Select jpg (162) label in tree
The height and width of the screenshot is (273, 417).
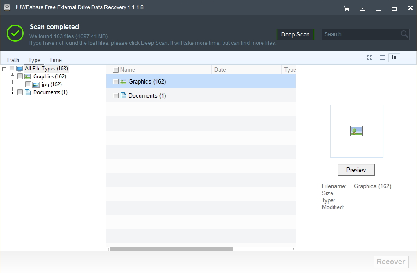[x=52, y=85]
